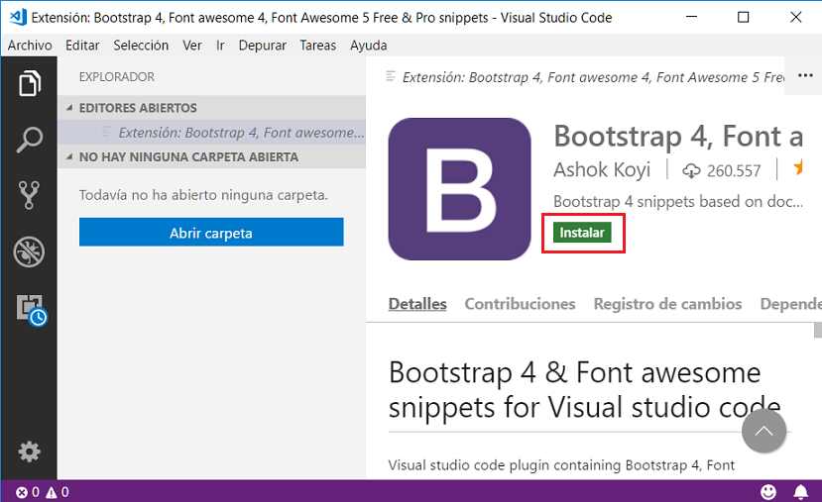Click the feedback smiley in status bar
Screen dimensions: 822x502
pyautogui.click(x=768, y=491)
